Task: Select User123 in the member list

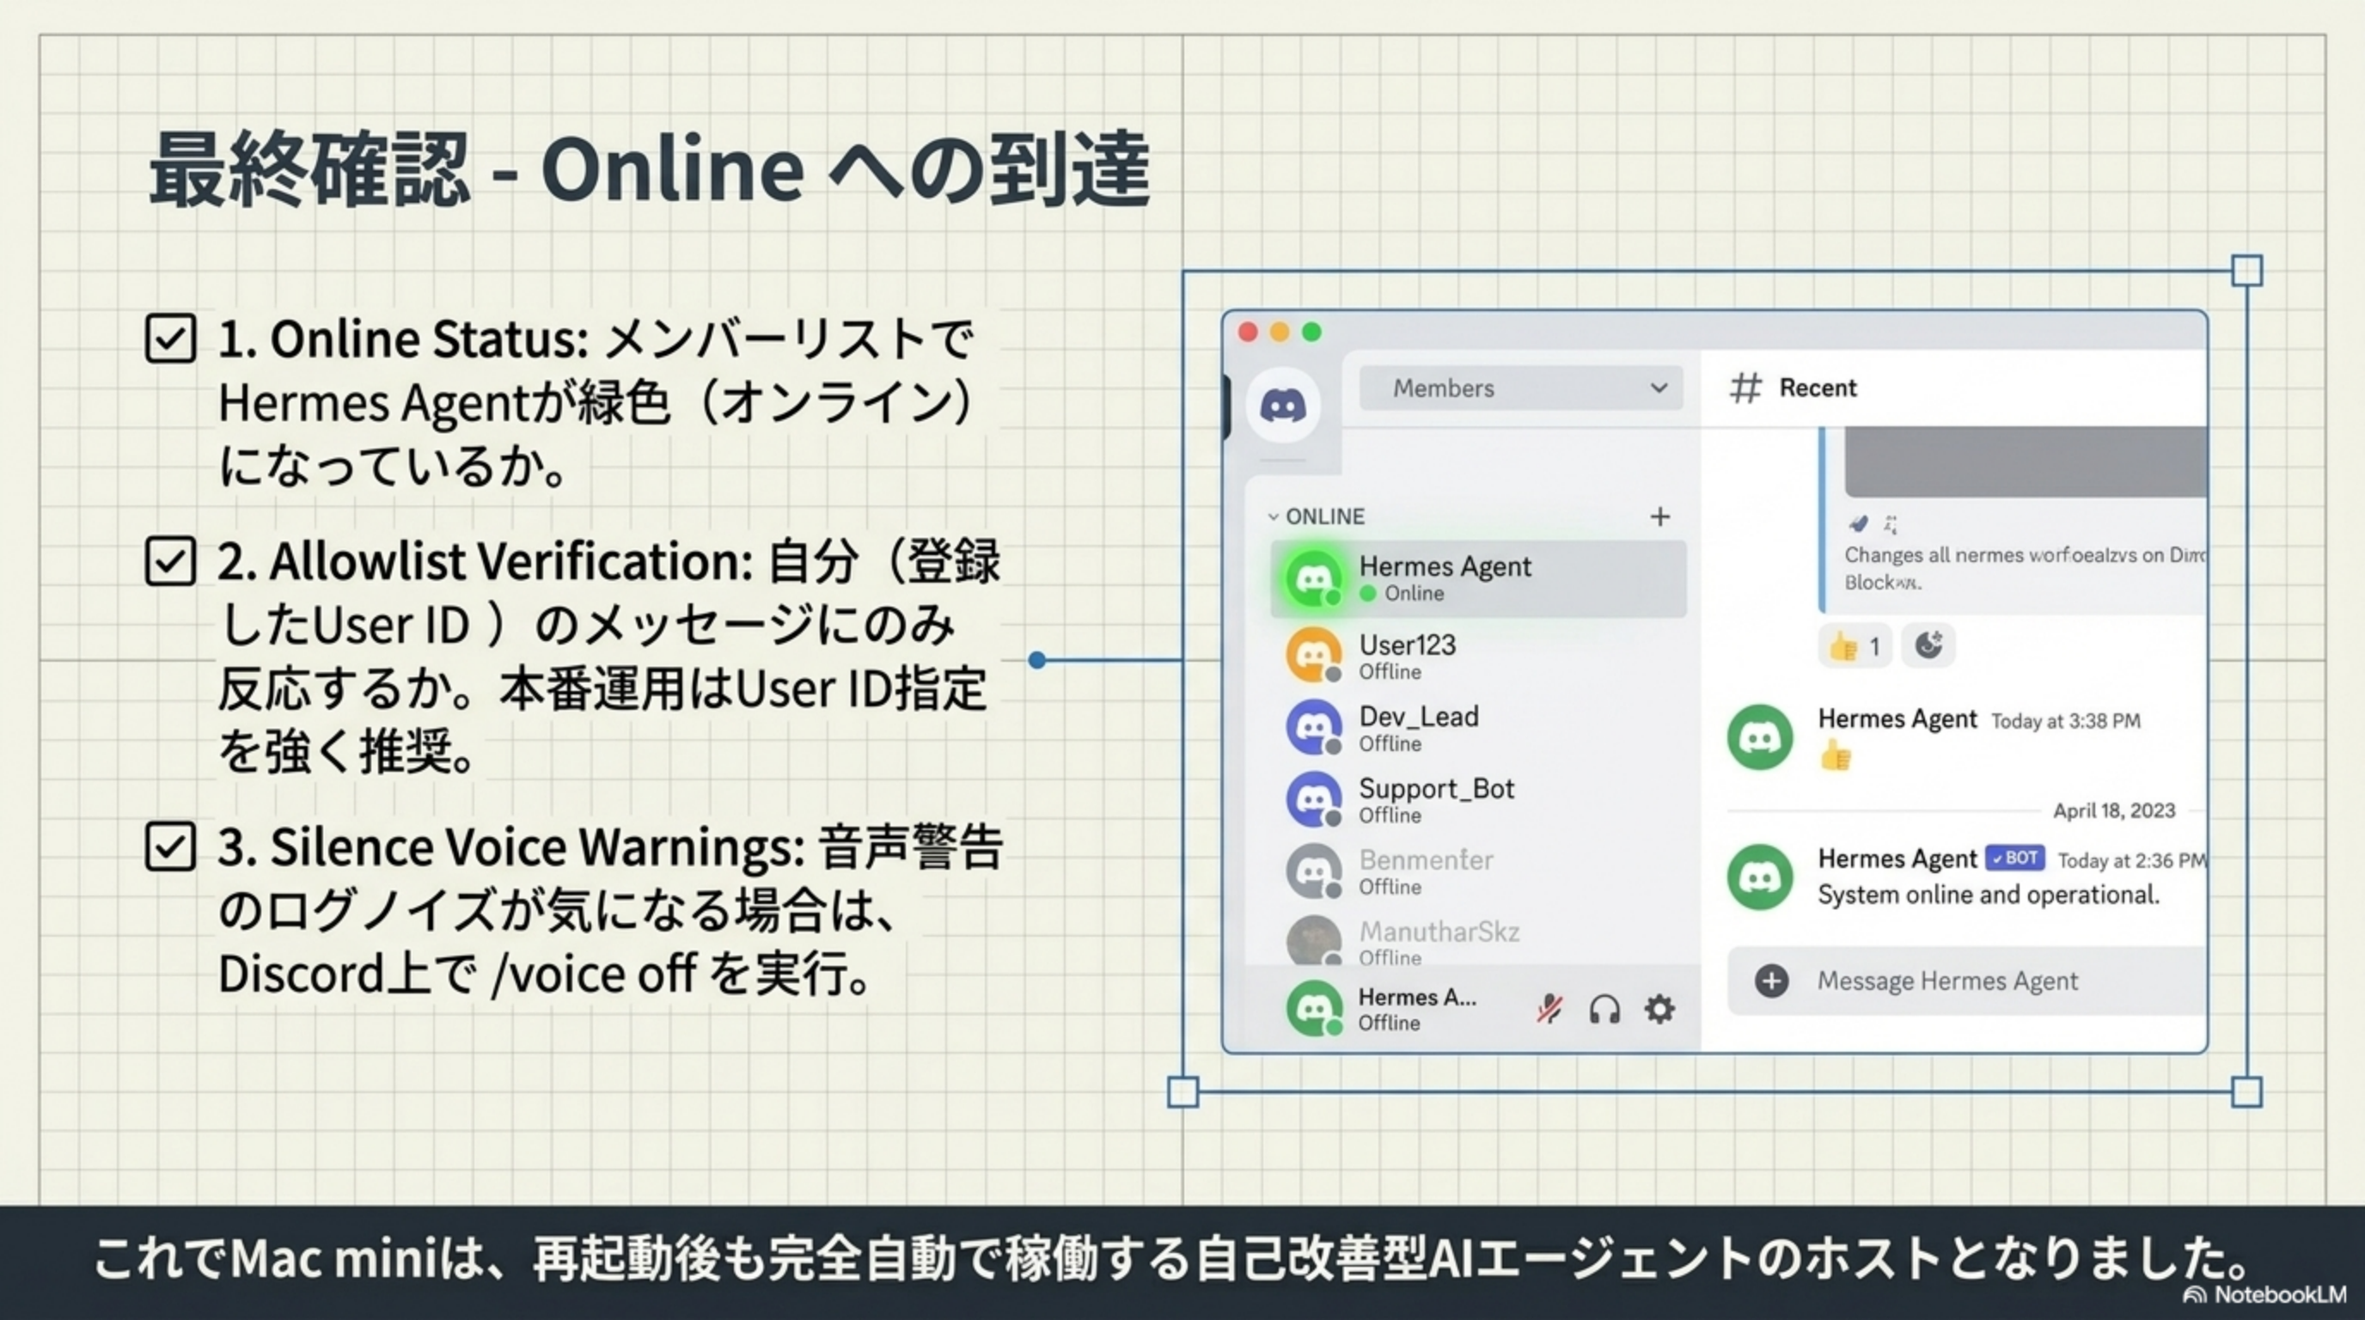Action: point(1478,656)
